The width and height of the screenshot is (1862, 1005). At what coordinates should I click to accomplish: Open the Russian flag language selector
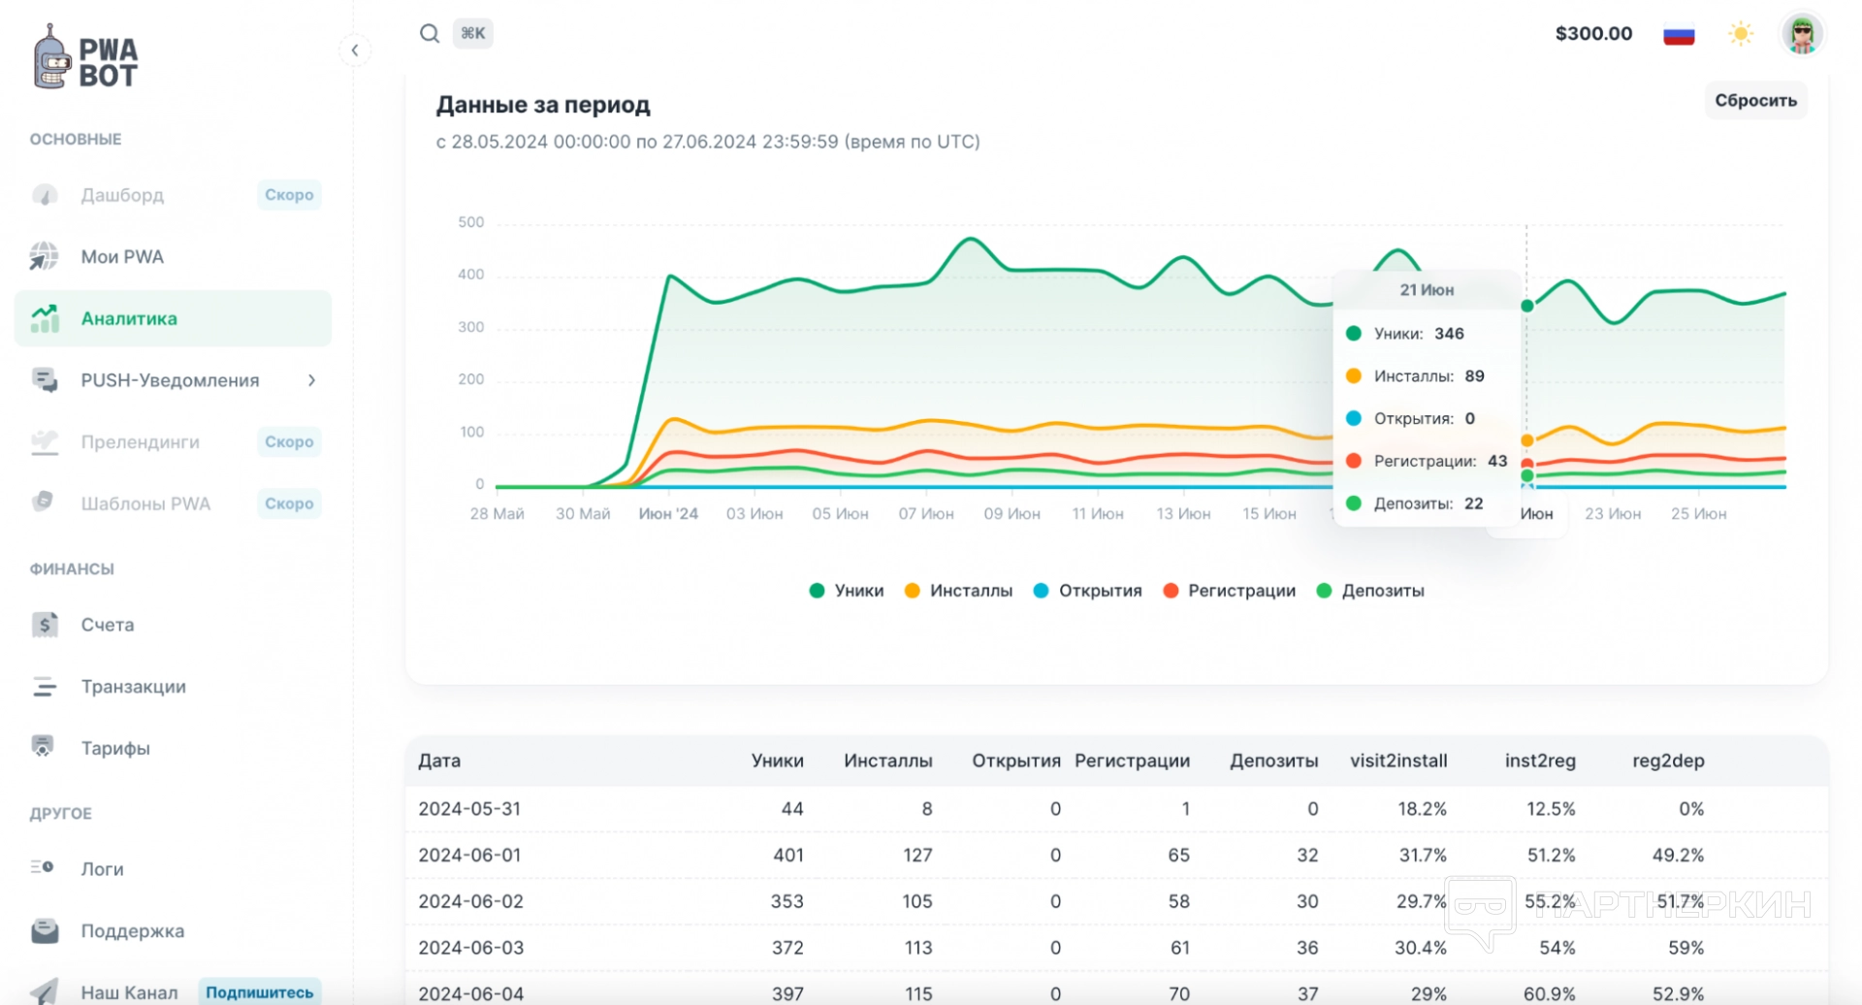coord(1678,35)
